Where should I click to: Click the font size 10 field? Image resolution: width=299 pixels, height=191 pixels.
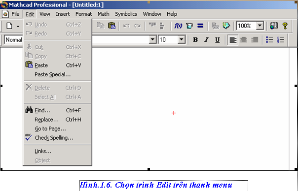[168, 40]
